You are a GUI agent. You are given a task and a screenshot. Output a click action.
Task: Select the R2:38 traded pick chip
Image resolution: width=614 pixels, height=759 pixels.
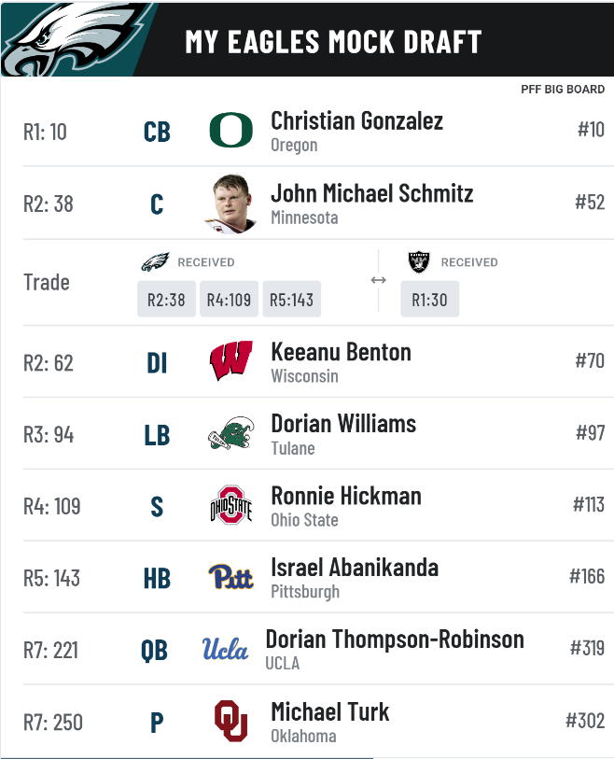166,300
